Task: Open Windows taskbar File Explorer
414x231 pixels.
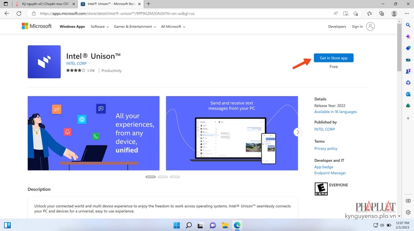Action: [x=225, y=225]
